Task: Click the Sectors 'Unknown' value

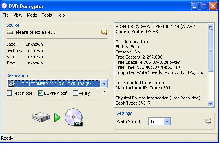Action: pos(34,50)
